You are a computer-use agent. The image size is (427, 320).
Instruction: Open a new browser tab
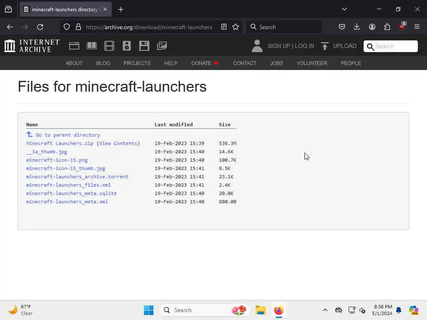121,10
